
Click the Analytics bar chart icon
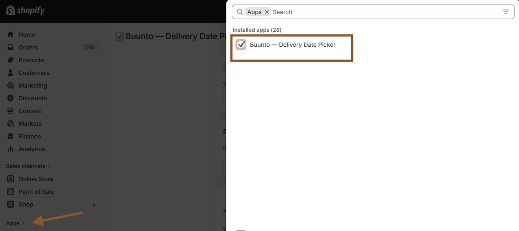pyautogui.click(x=10, y=149)
